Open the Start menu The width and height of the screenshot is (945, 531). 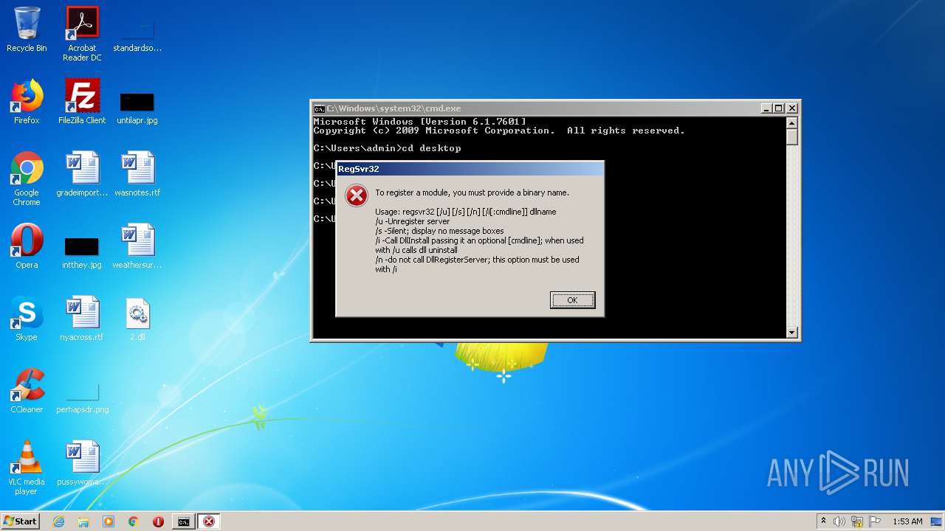pos(20,521)
